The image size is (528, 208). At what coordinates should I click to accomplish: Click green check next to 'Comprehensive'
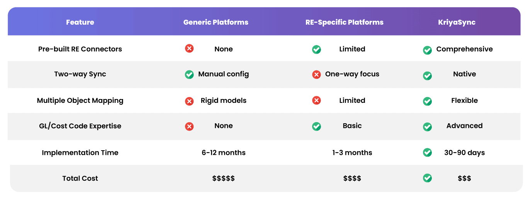pyautogui.click(x=427, y=50)
